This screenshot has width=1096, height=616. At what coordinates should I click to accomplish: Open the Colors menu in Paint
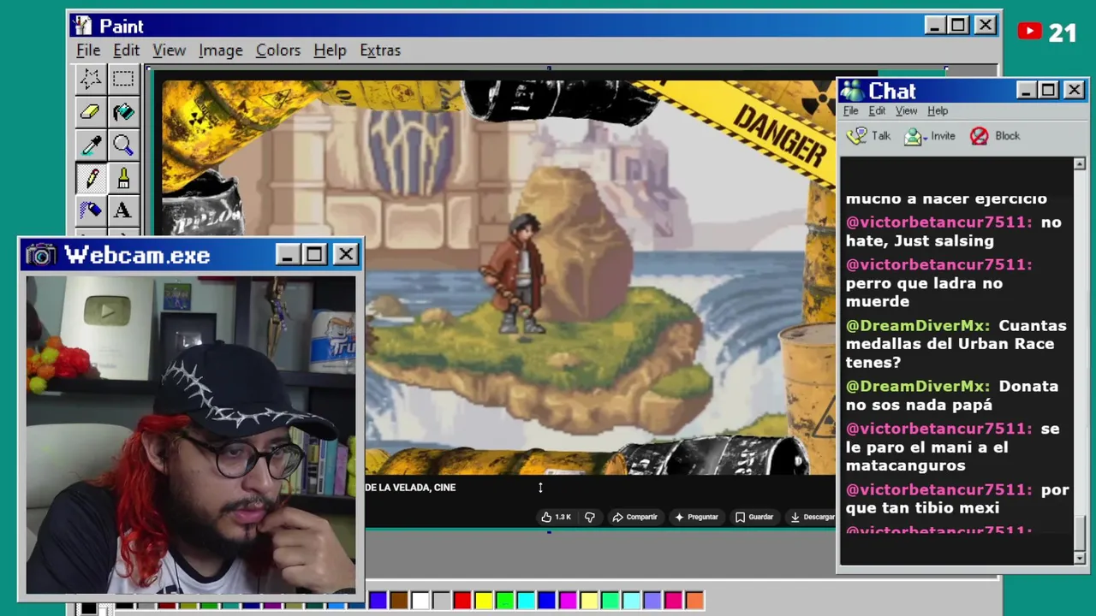(277, 50)
